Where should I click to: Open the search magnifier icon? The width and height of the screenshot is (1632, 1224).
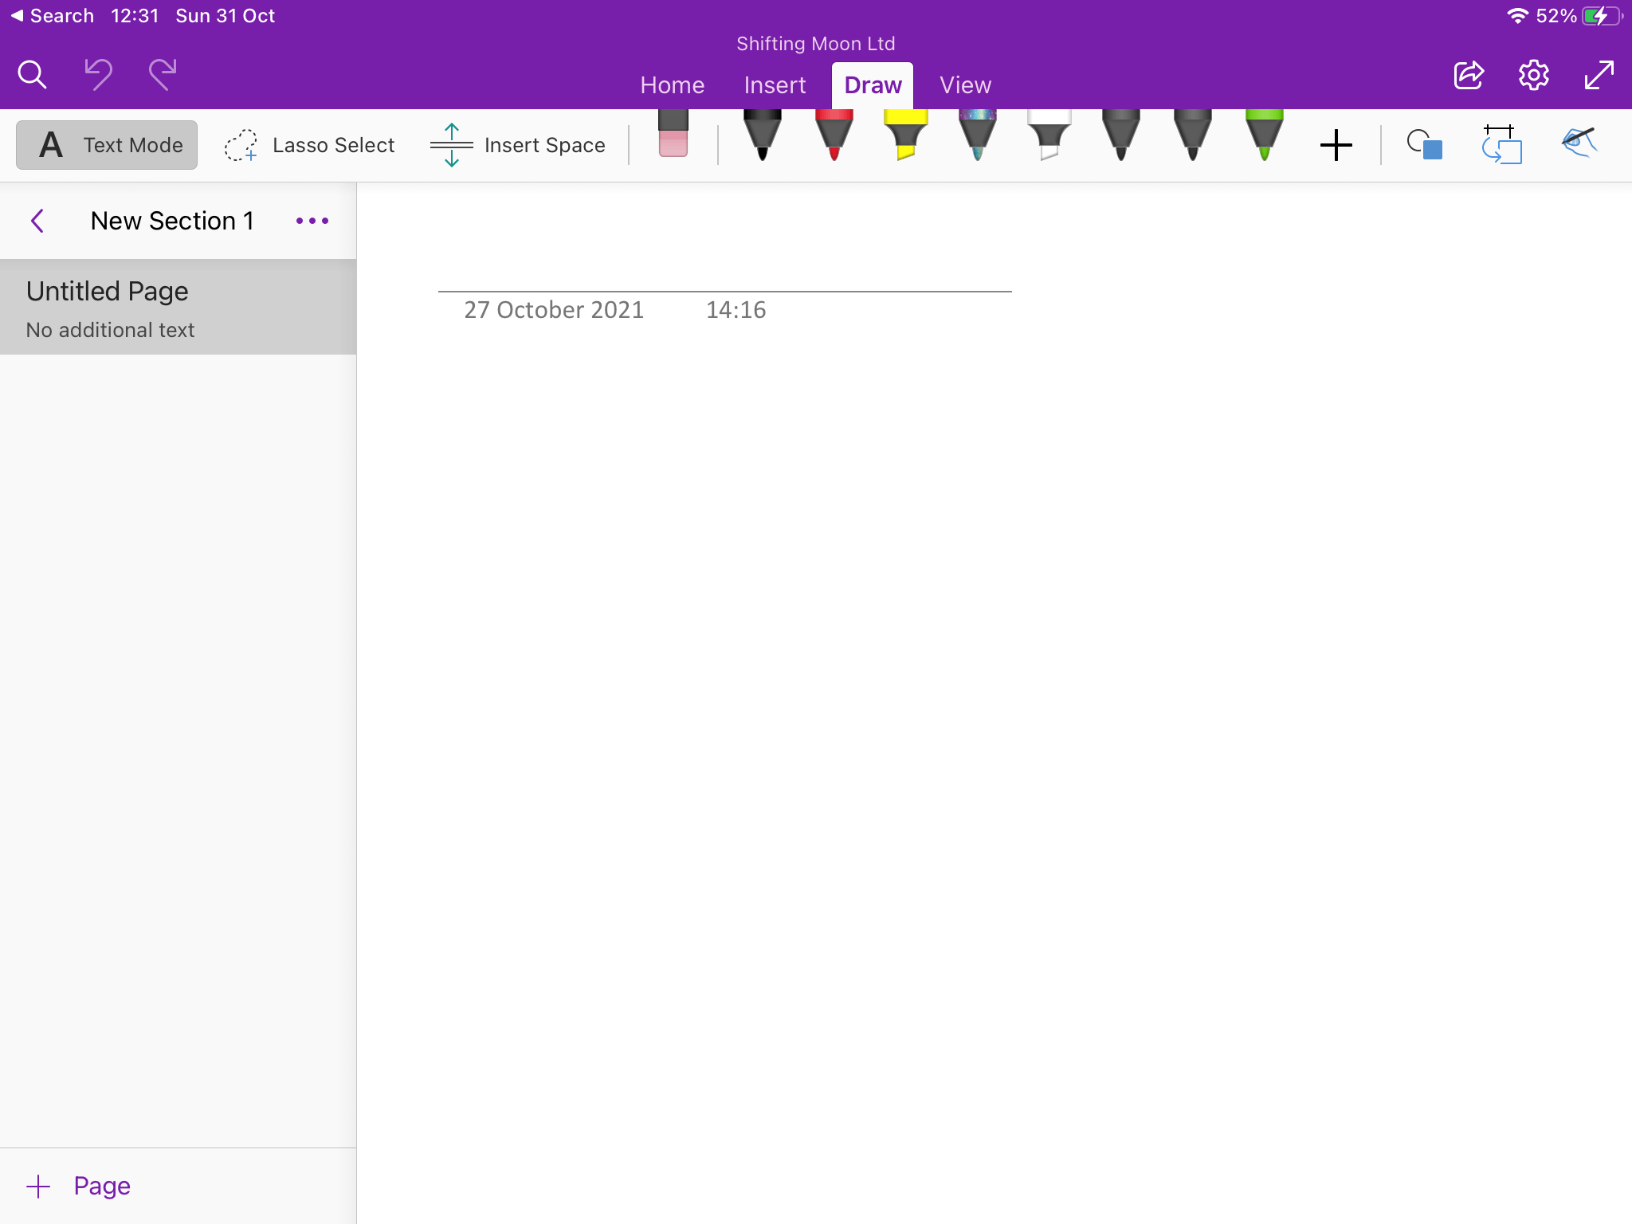pyautogui.click(x=33, y=76)
